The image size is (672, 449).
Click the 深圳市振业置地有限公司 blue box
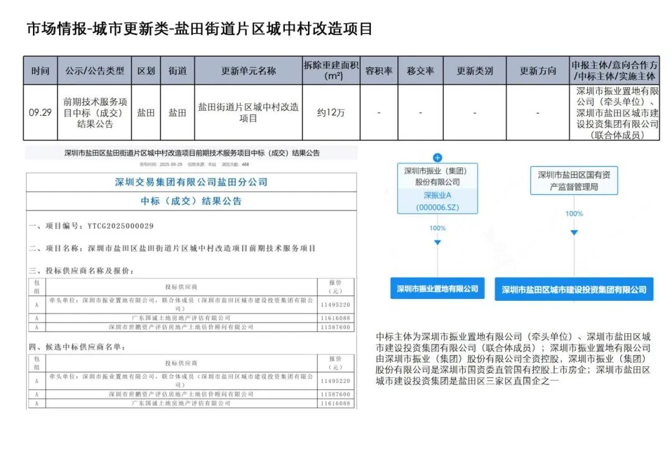coord(437,288)
